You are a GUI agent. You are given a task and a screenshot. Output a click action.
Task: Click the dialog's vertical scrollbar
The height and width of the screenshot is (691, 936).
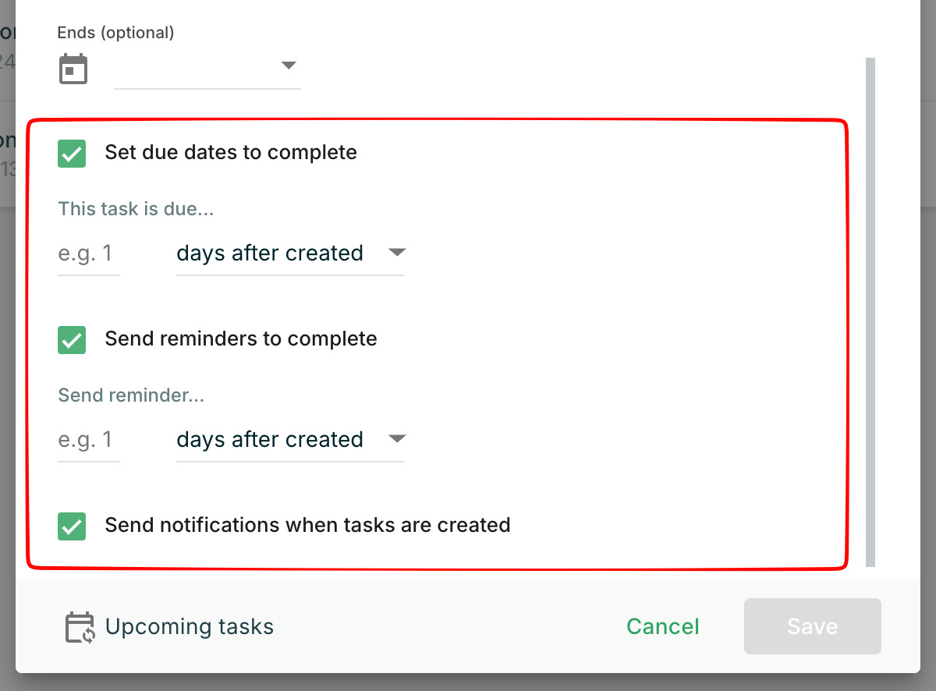(x=870, y=312)
